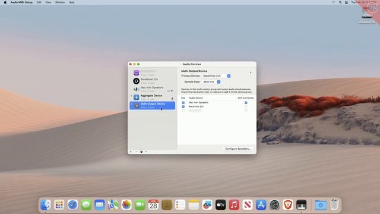Image resolution: width=380 pixels, height=214 pixels.
Task: Open the chevron next to gear menu
Action: tap(146, 152)
